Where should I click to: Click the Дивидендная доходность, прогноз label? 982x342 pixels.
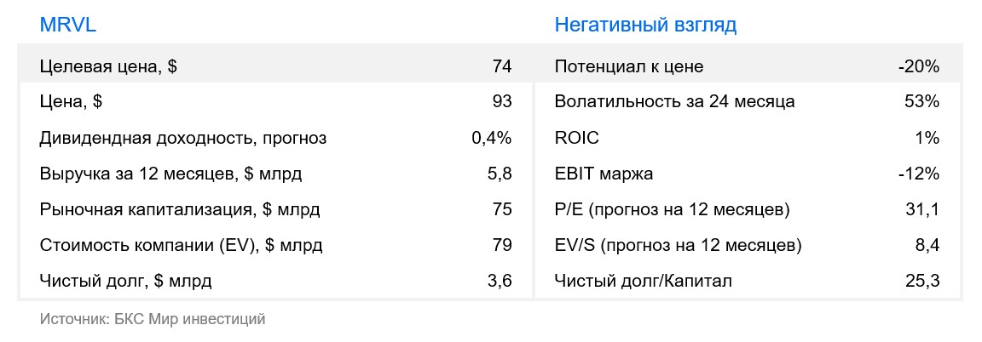tap(183, 138)
